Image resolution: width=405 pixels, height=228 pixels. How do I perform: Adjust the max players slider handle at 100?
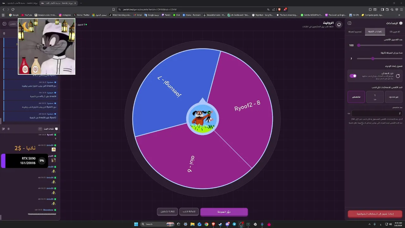[358, 45]
